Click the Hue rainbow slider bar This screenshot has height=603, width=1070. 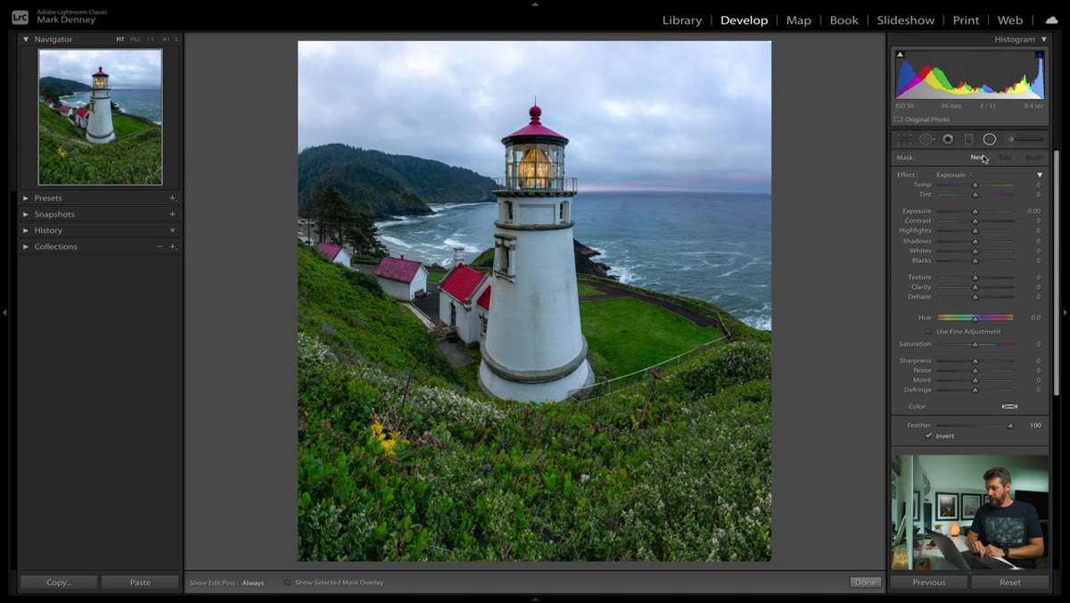pos(975,317)
